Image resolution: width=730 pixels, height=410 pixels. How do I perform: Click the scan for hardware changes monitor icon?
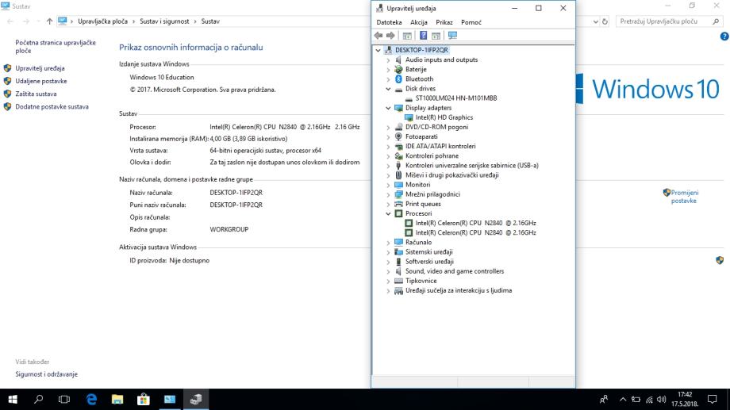452,36
